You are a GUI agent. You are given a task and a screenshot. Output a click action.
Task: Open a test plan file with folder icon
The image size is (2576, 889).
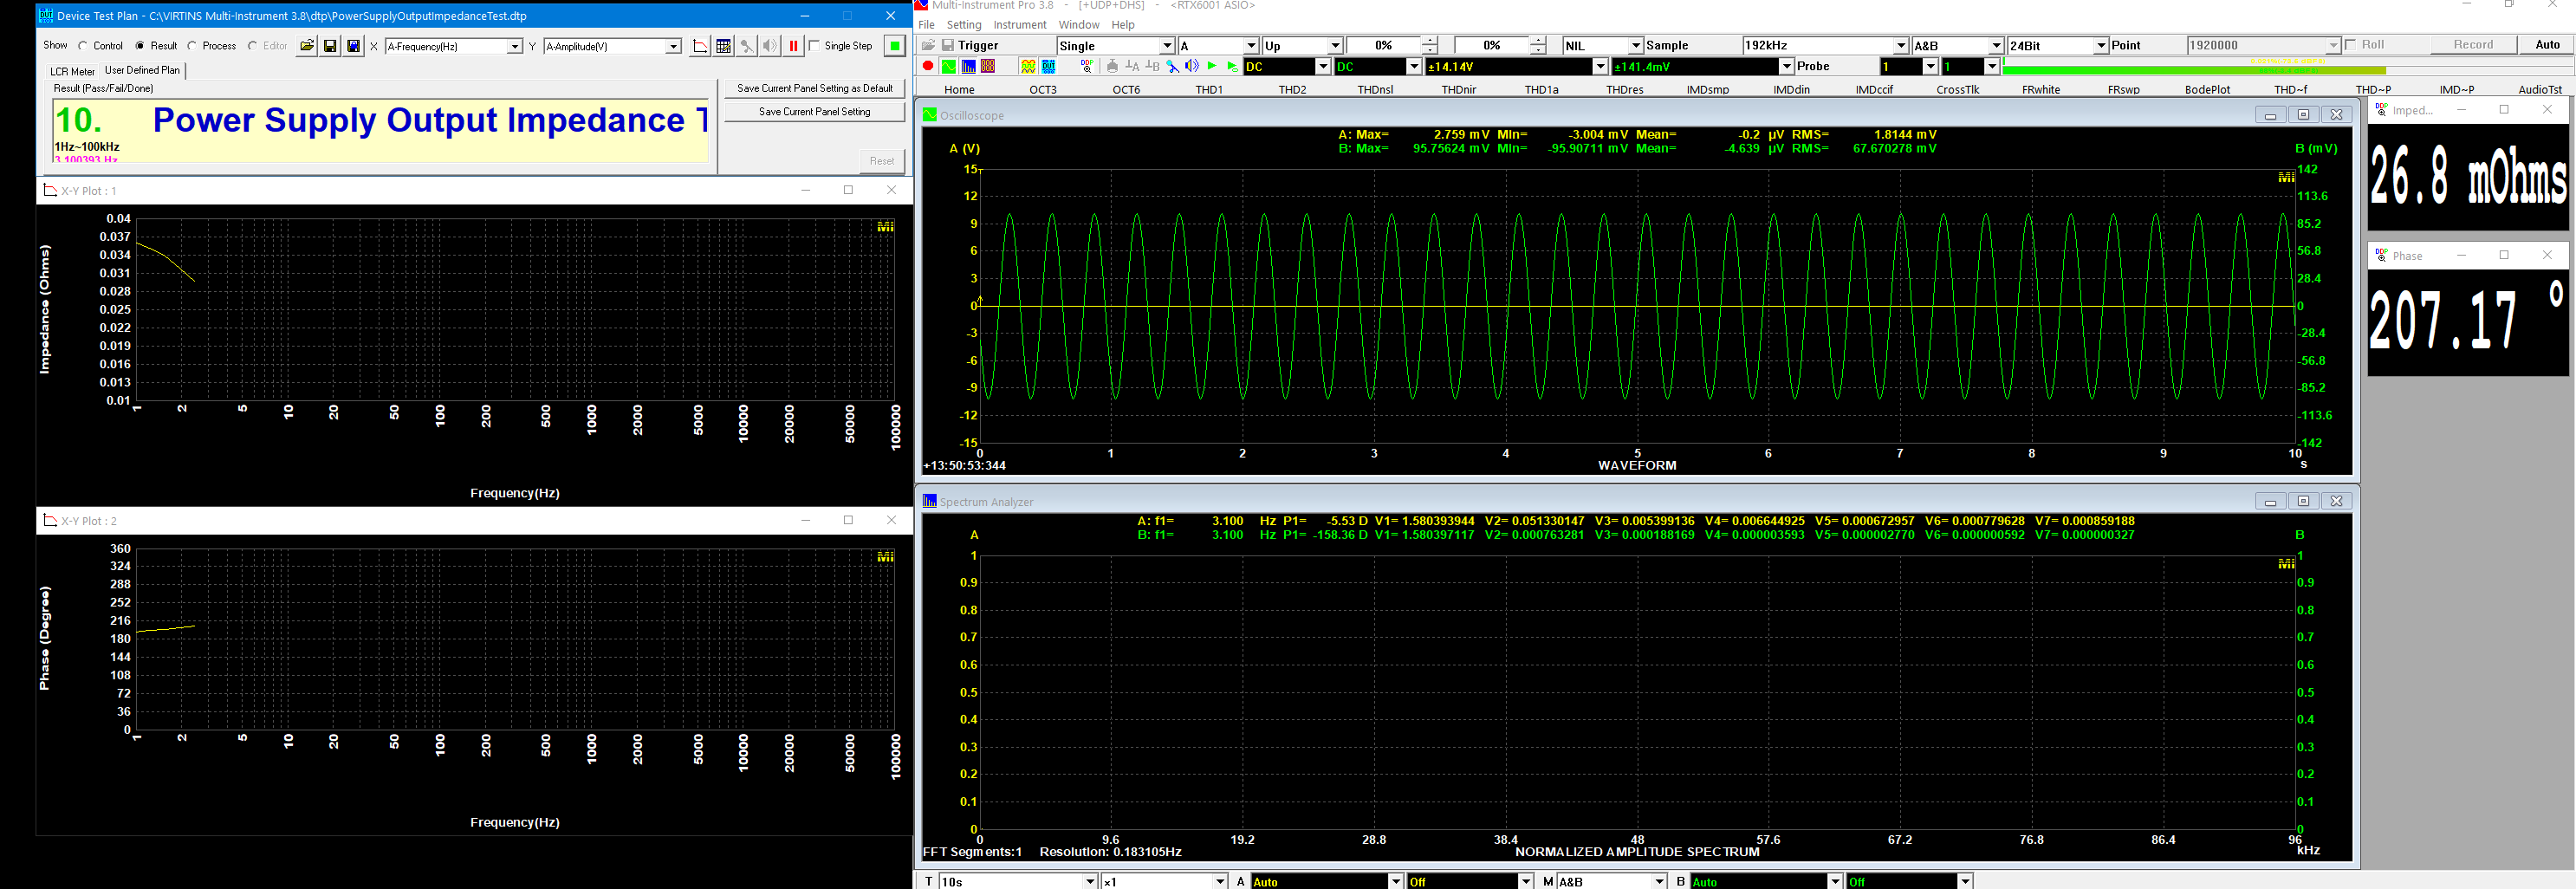pyautogui.click(x=307, y=46)
